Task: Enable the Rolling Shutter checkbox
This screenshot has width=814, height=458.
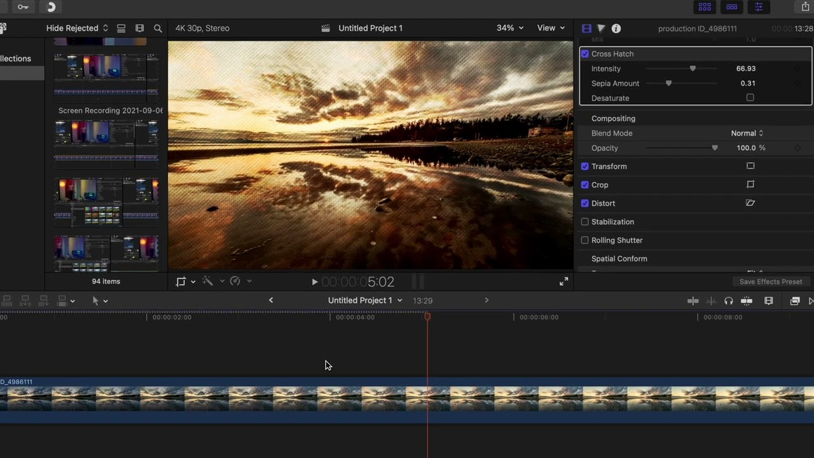Action: tap(585, 240)
